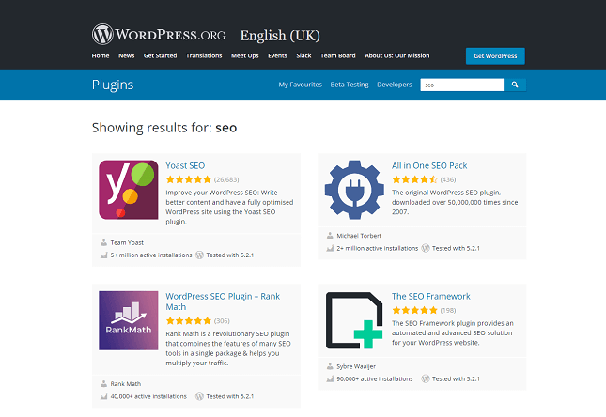Click the installs chart icon for 90,000+

[x=330, y=378]
